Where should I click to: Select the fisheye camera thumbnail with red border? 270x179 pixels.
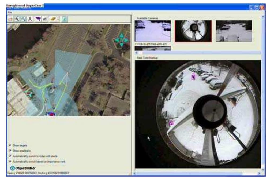(193, 31)
